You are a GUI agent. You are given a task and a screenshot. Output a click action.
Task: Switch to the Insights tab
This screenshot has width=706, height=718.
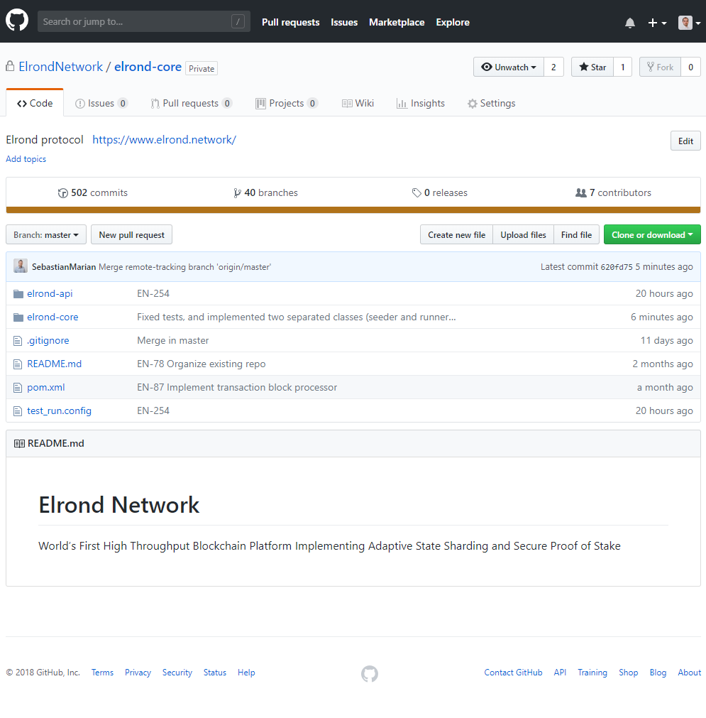tap(421, 103)
